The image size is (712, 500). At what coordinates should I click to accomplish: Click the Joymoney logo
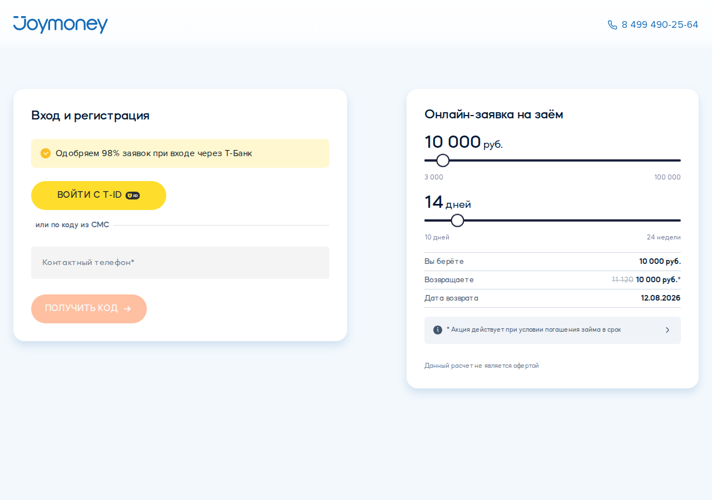pos(61,24)
